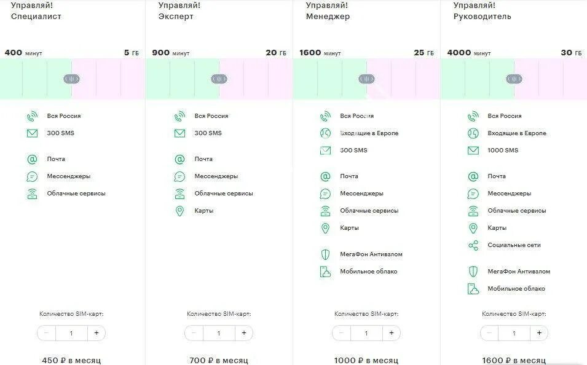
Task: Grab the minutes/GB slider in Руководитель plan
Action: click(x=514, y=79)
